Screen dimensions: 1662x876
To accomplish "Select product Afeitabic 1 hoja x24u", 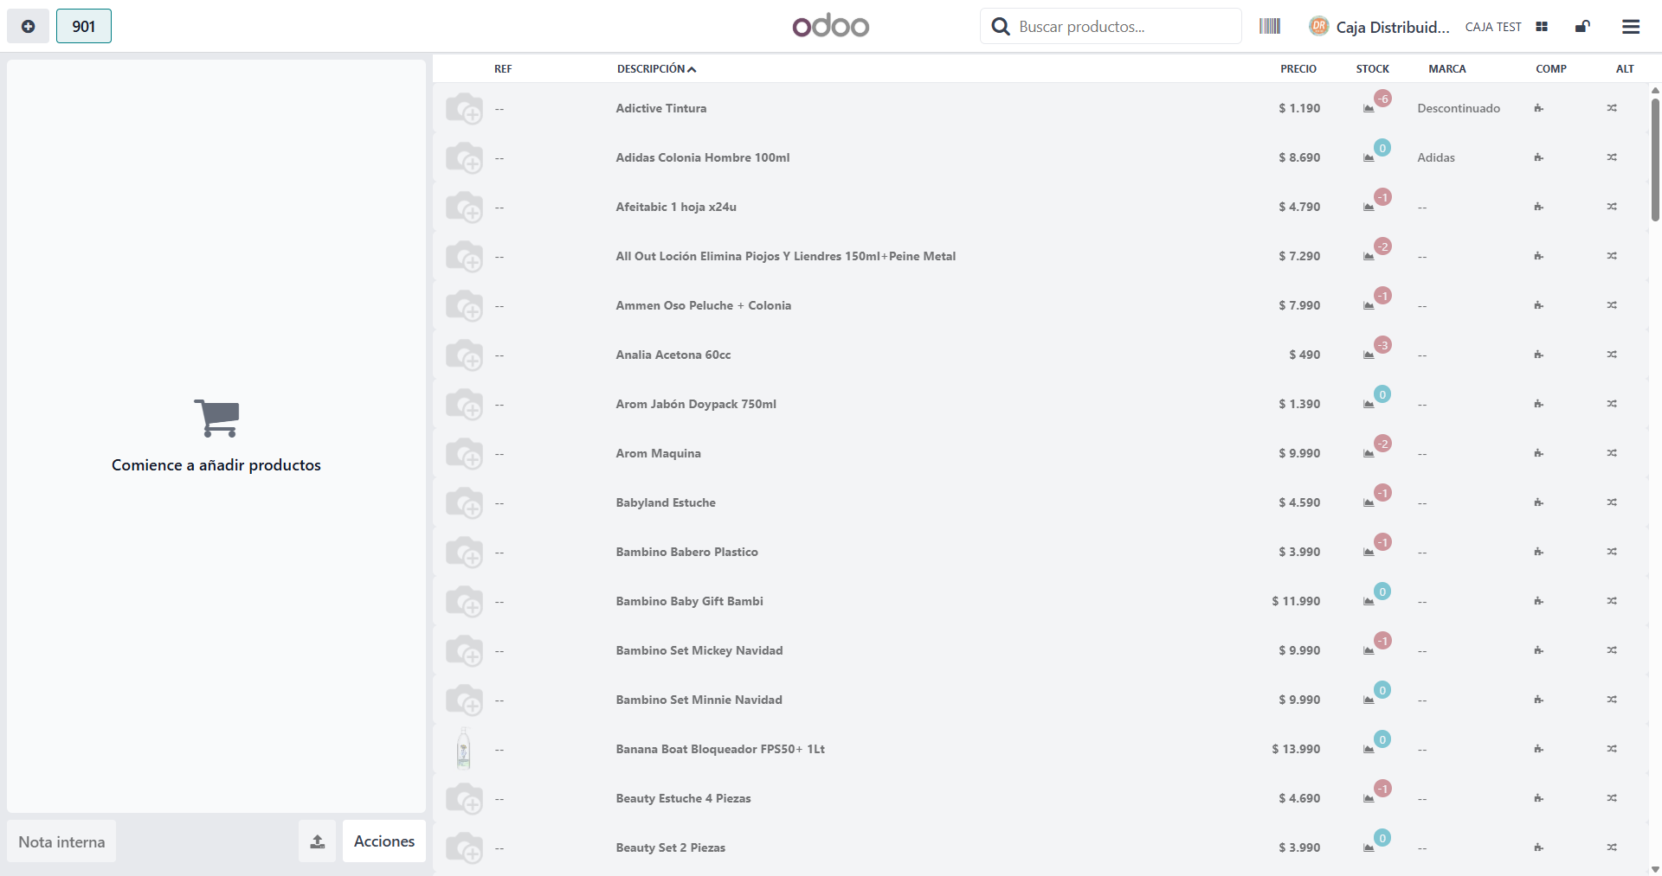I will [676, 207].
